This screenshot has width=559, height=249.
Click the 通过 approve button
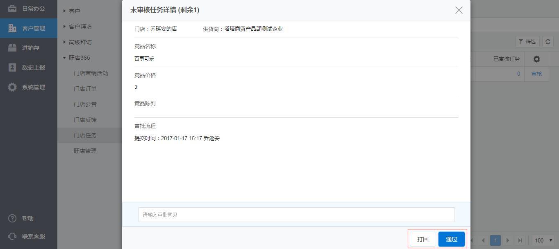coord(452,239)
